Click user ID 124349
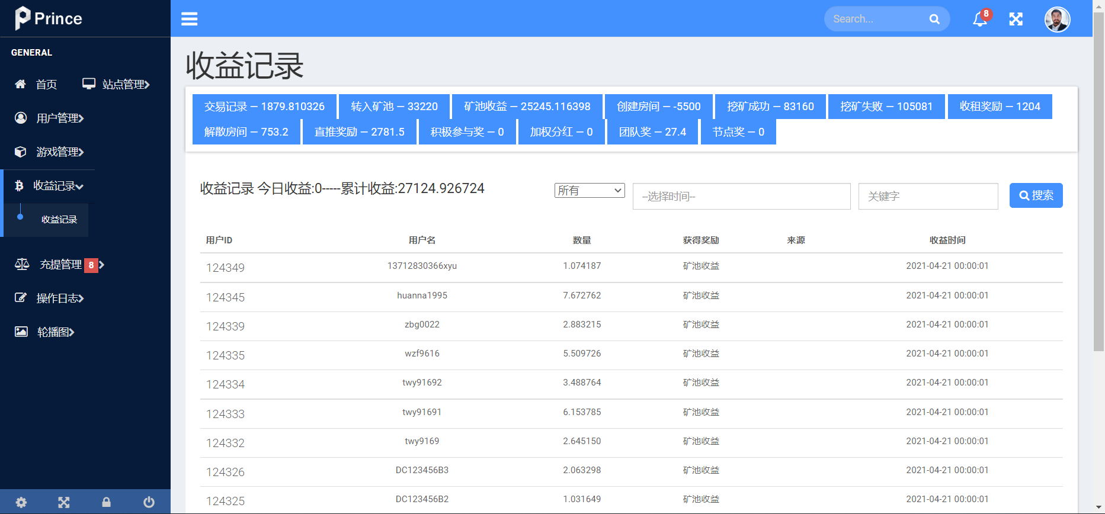 pyautogui.click(x=225, y=268)
